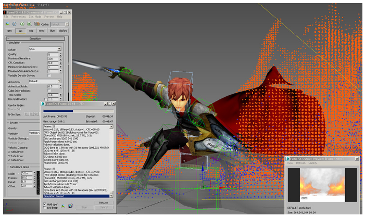Click the Turbulence Scale field

point(27,173)
